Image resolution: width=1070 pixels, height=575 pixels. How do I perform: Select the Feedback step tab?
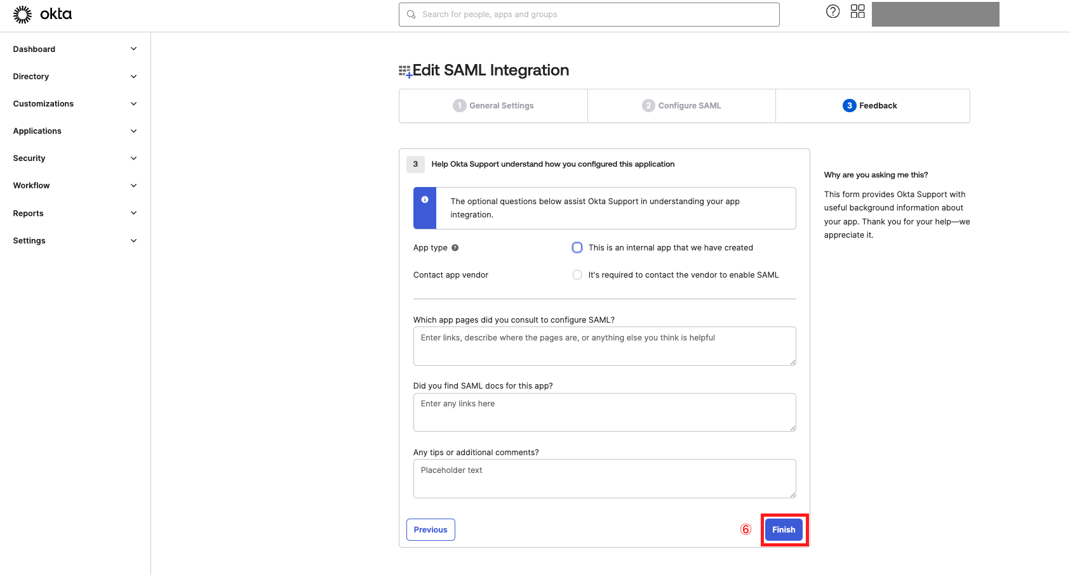[873, 106]
